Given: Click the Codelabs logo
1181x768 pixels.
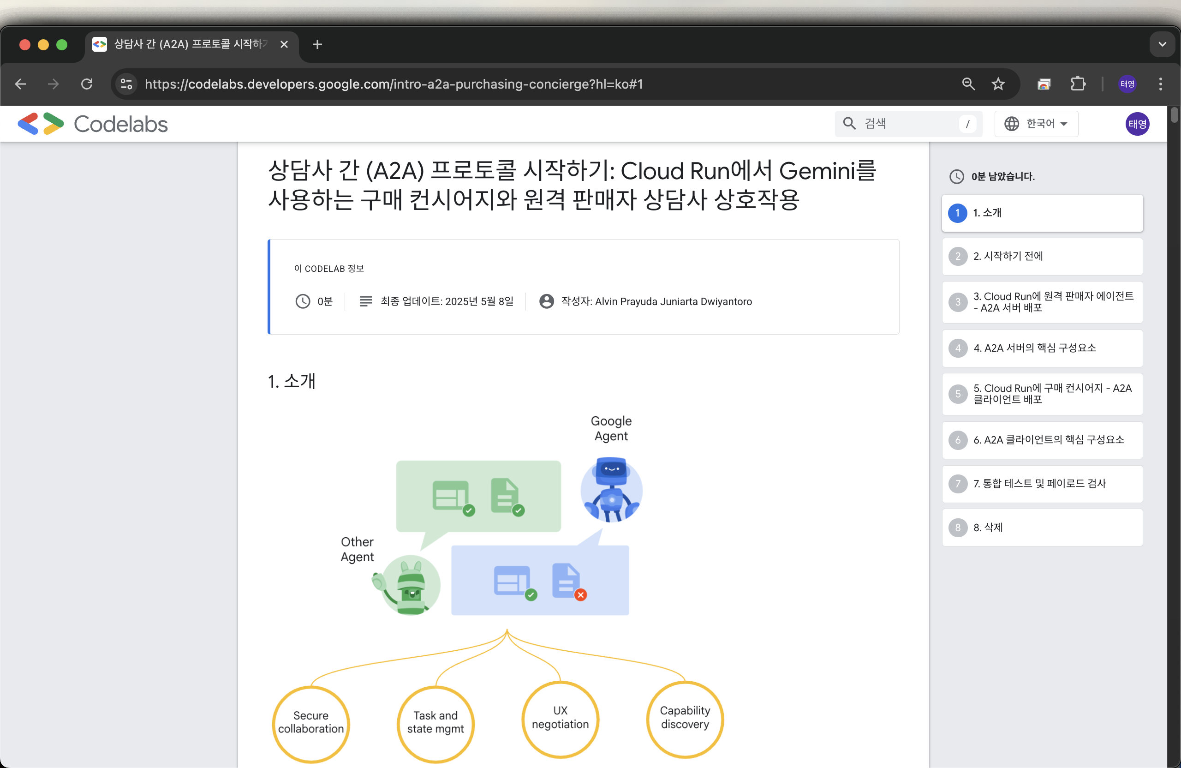Looking at the screenshot, I should [93, 124].
